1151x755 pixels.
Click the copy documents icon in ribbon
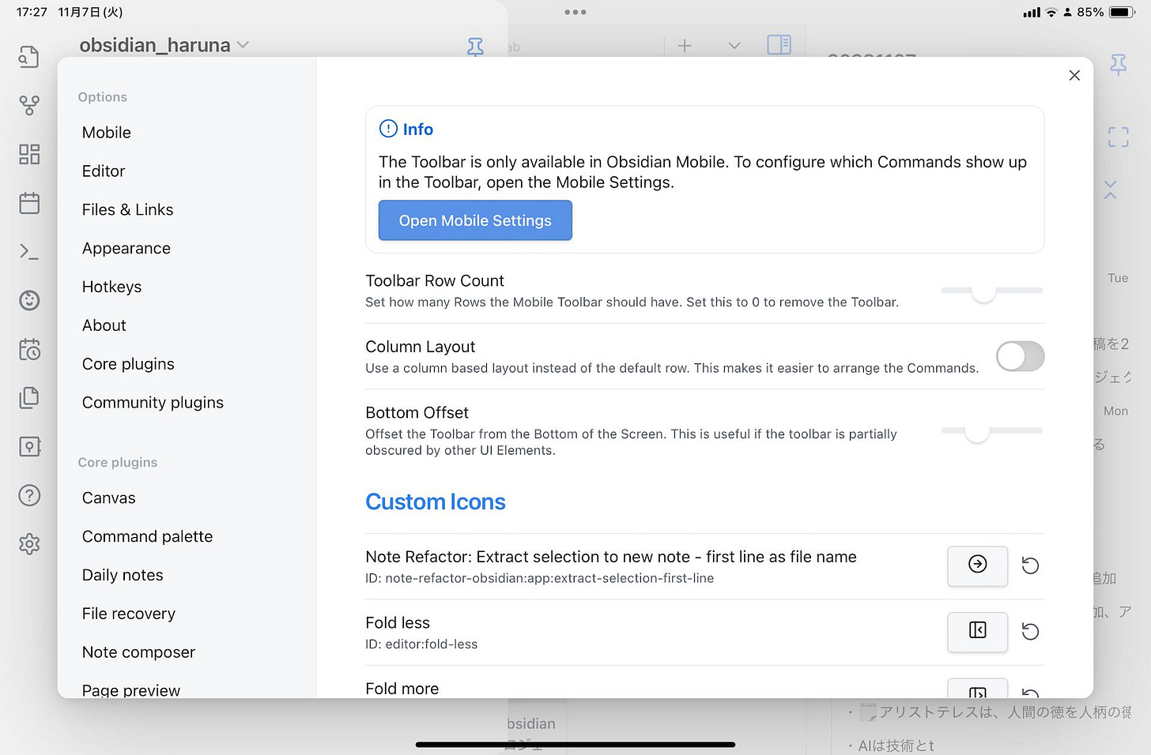[x=29, y=397]
